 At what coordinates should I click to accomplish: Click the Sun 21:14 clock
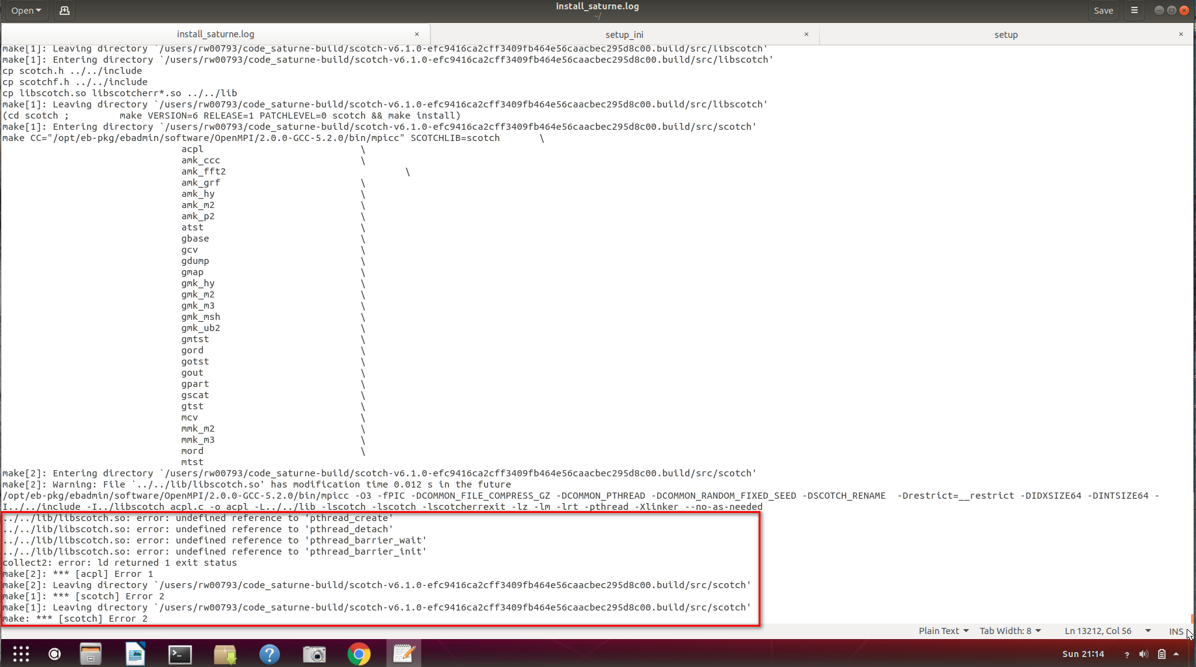(1083, 654)
